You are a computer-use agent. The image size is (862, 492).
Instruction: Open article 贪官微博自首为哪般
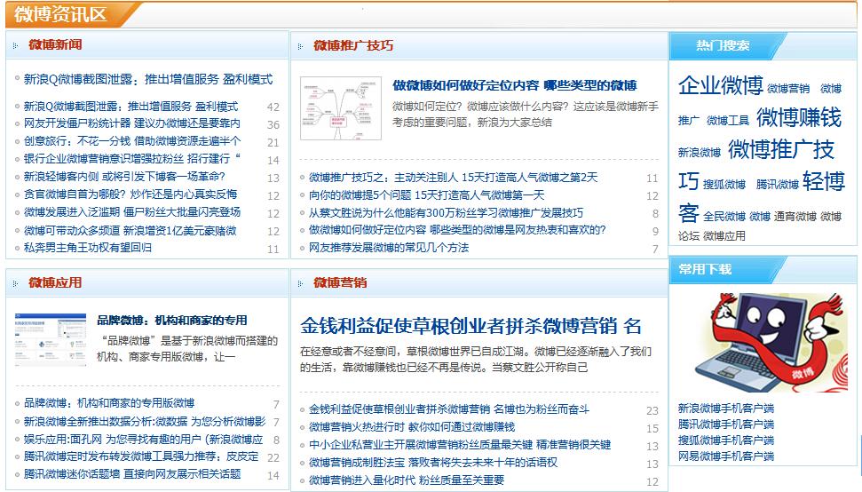click(130, 194)
